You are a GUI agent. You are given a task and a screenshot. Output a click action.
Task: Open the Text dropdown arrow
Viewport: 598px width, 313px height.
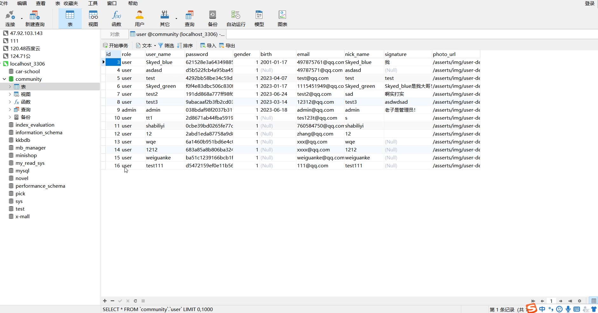[155, 46]
